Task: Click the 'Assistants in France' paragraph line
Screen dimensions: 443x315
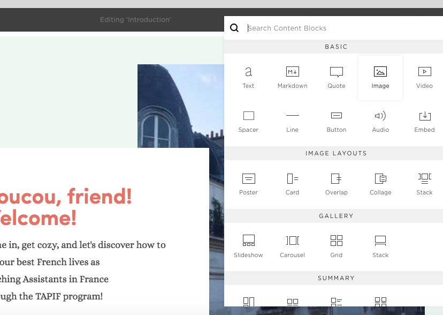Action: [54, 279]
